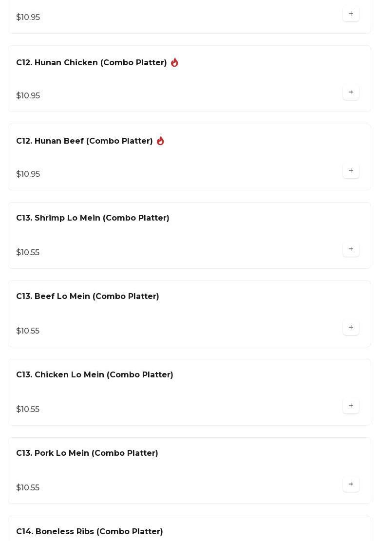The image size is (379, 541).
Task: Click spicy flame icon beside Hunan Chicken
Action: [x=174, y=63]
